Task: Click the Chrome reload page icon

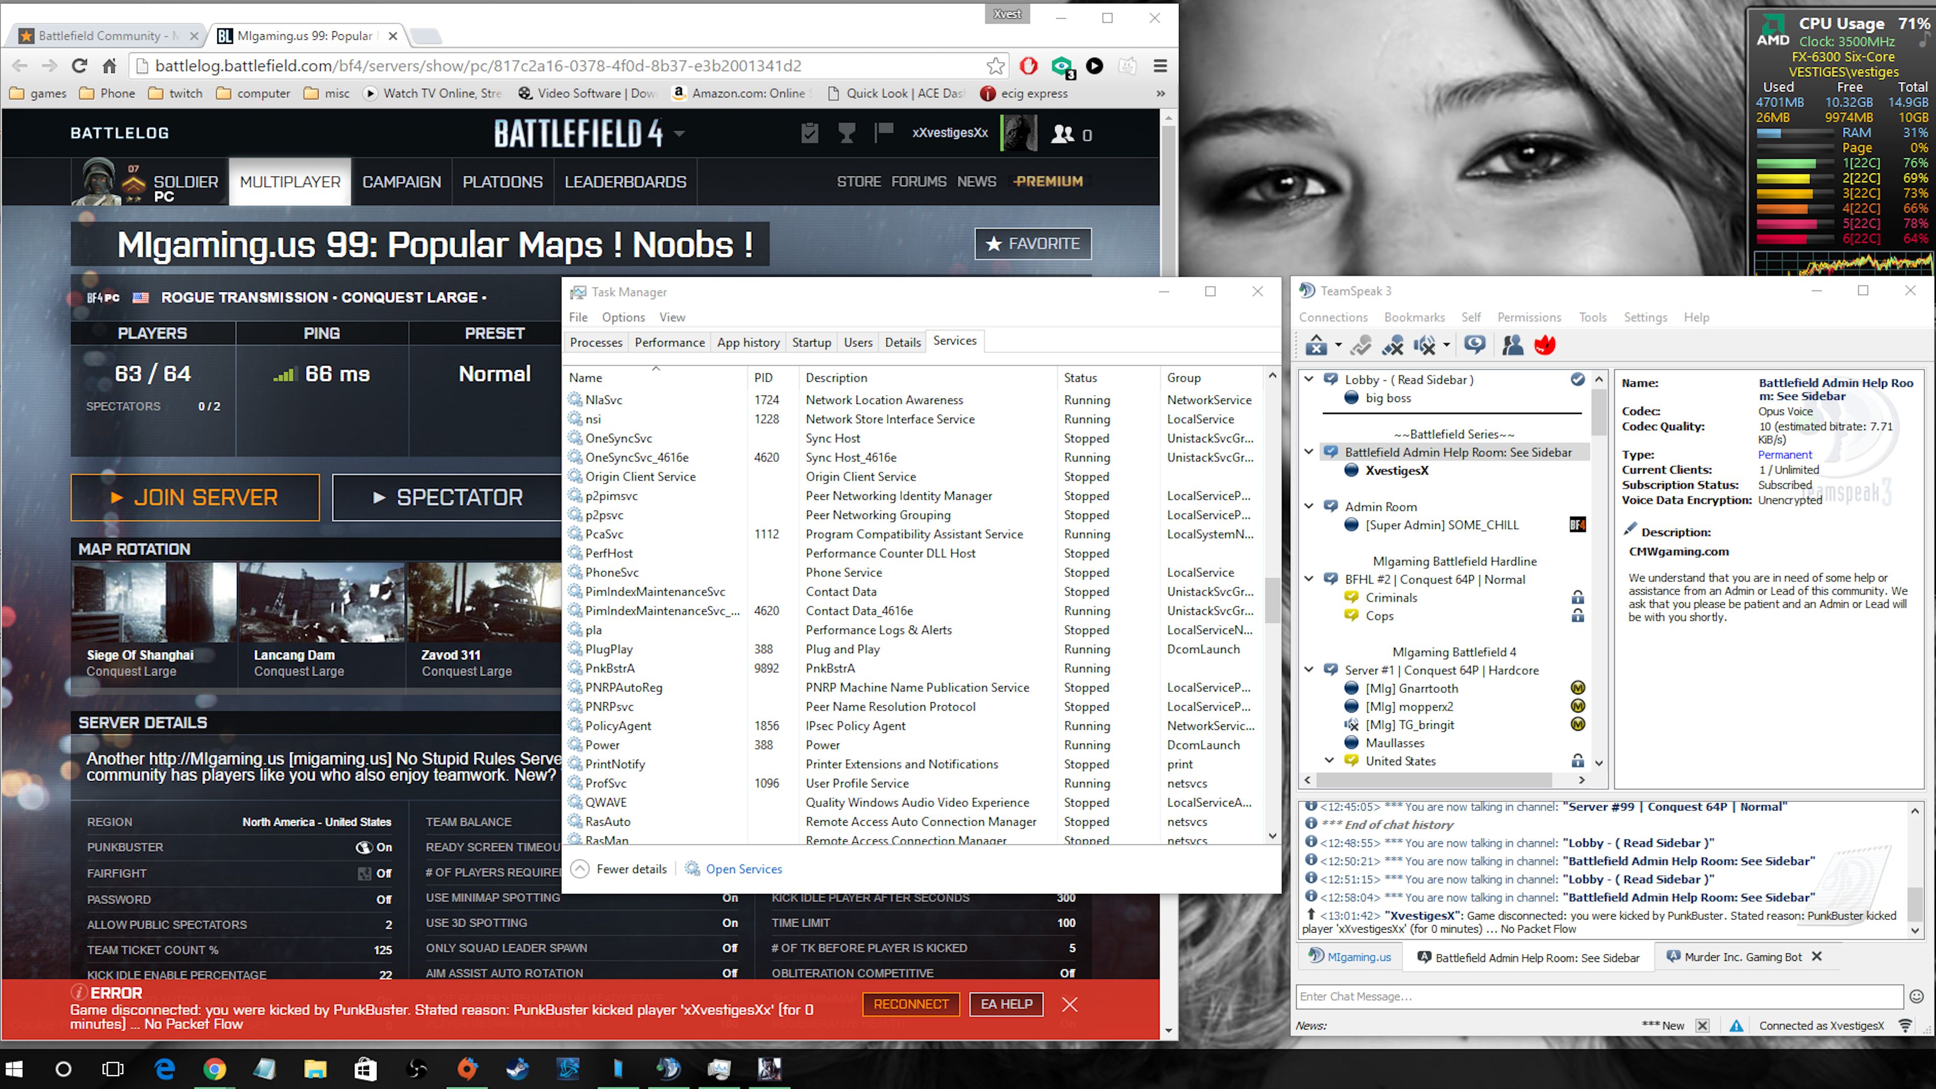Action: [x=79, y=66]
